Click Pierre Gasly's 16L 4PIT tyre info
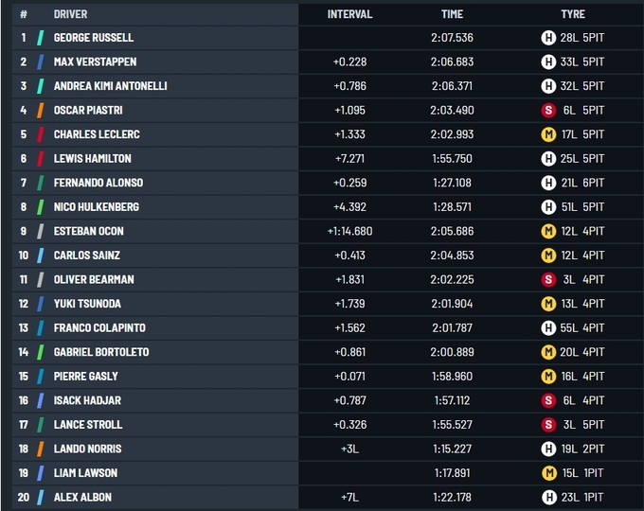Viewport: 644px width, 511px height. click(x=581, y=376)
